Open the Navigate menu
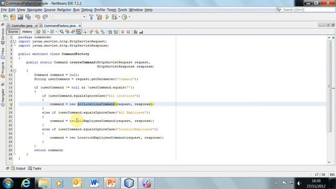The height and width of the screenshot is (189, 336). click(x=35, y=10)
